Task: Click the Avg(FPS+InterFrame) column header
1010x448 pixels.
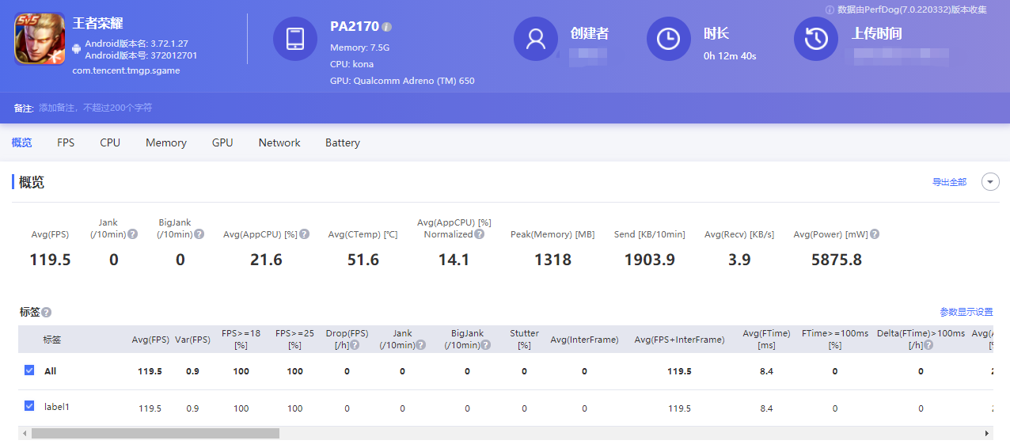Action: [x=679, y=340]
